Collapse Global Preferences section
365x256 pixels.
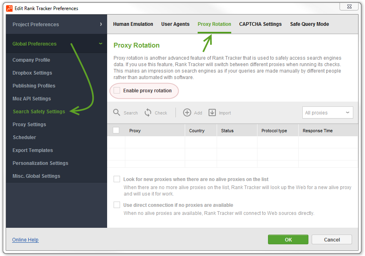(56, 44)
